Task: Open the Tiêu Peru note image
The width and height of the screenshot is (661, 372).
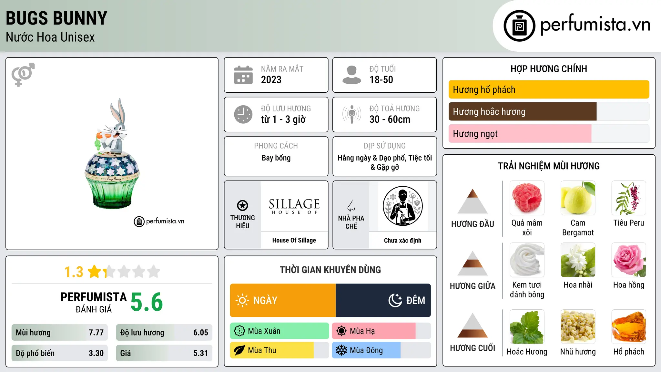Action: click(629, 198)
